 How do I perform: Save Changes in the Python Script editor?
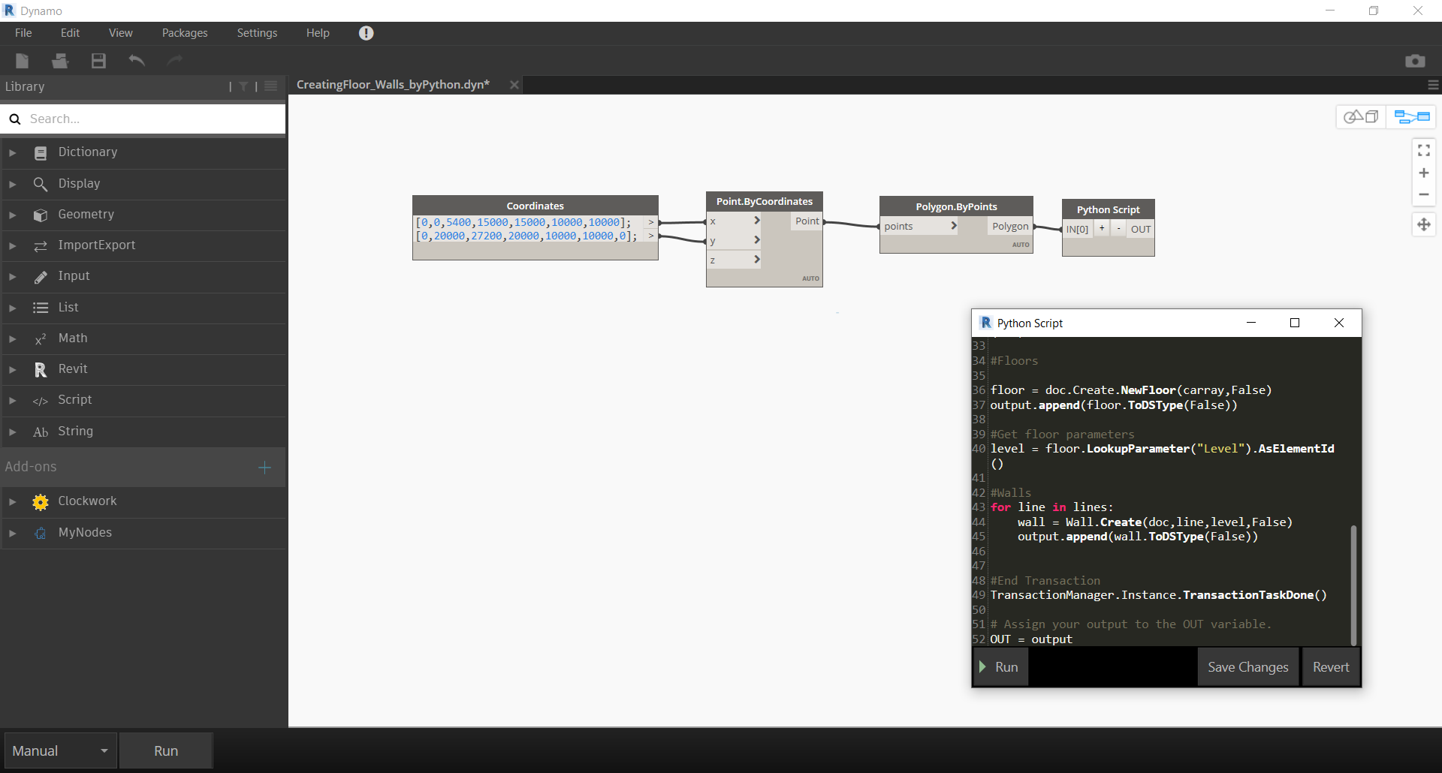(1248, 667)
